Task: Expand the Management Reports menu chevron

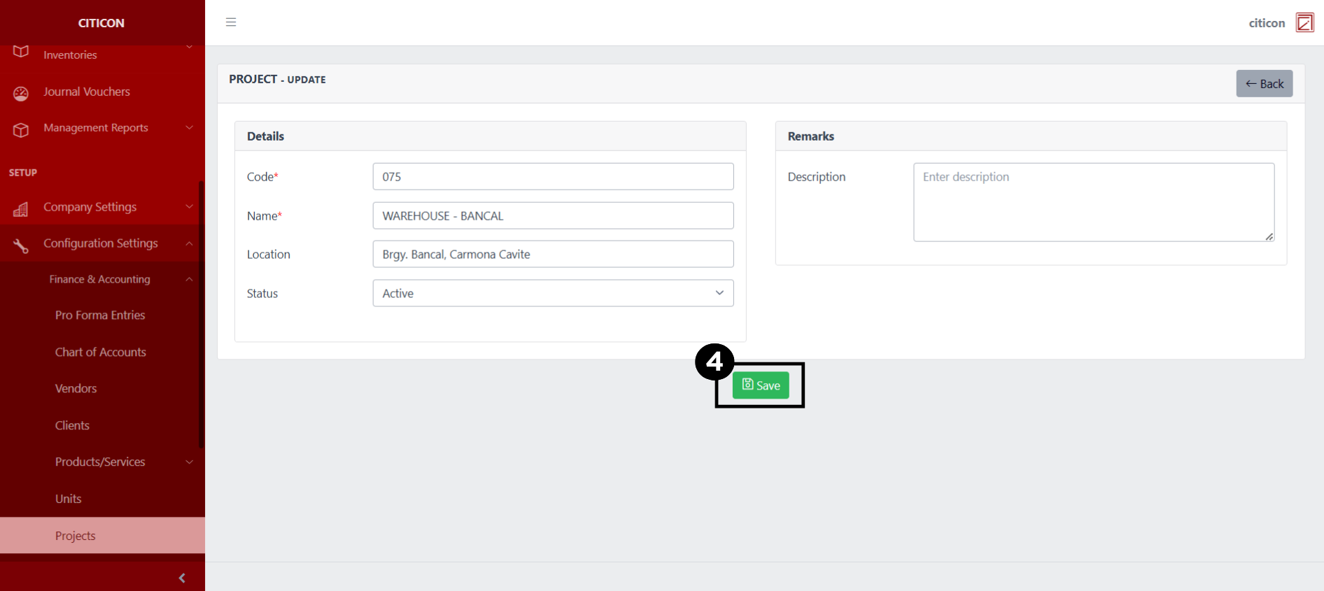Action: [189, 128]
